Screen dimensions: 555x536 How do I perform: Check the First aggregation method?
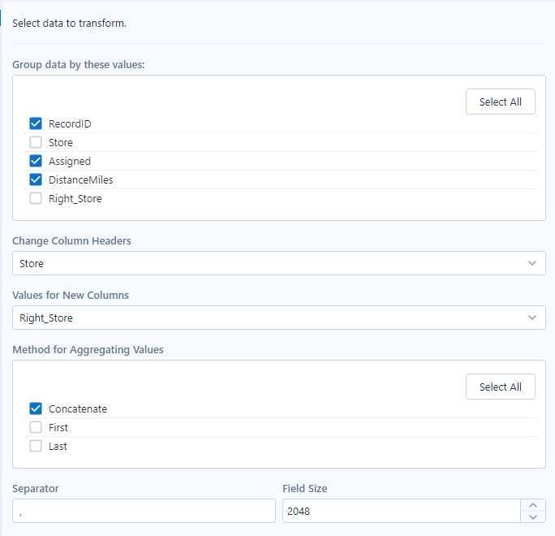[36, 428]
